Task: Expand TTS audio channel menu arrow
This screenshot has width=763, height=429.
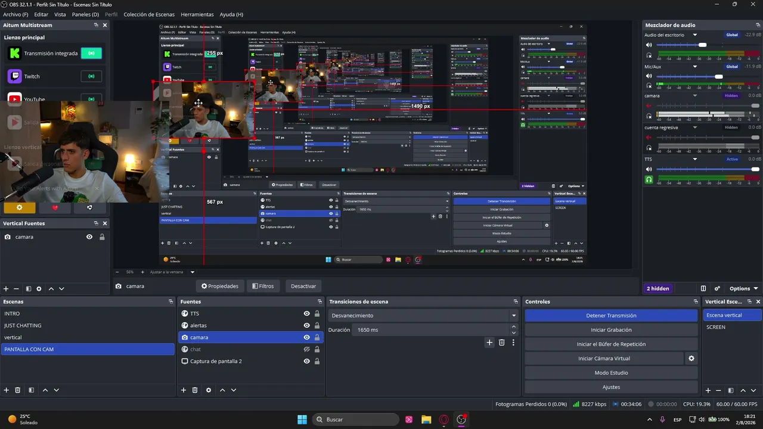Action: coord(695,159)
